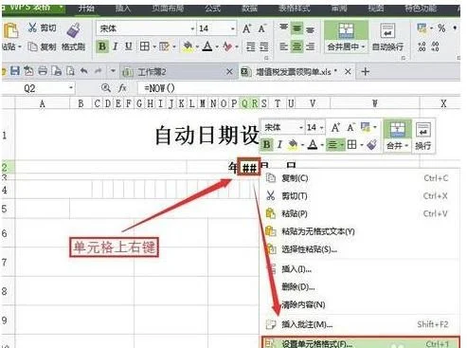The image size is (467, 348).
Task: Click the Paste (粘贴) clipboard icon in the ribbon
Action: coord(11,30)
